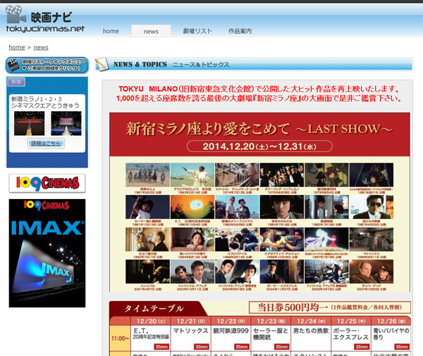Screen dimensions: 423x356
Task: Click the 2014.12.20～12.31 date badge
Action: [x=259, y=146]
